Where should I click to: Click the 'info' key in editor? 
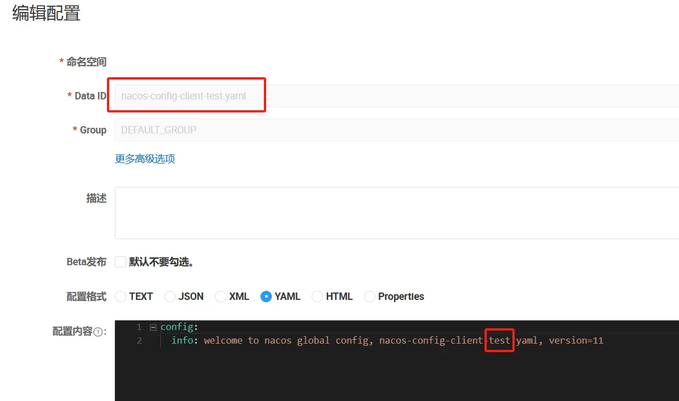pyautogui.click(x=182, y=341)
